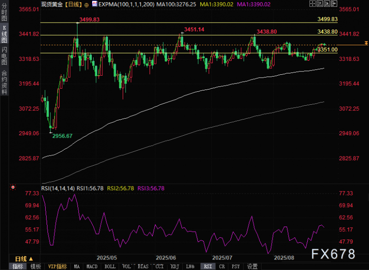Screen dimensions: 369x270
Task: Select the MA indicator
Action: 77,266
